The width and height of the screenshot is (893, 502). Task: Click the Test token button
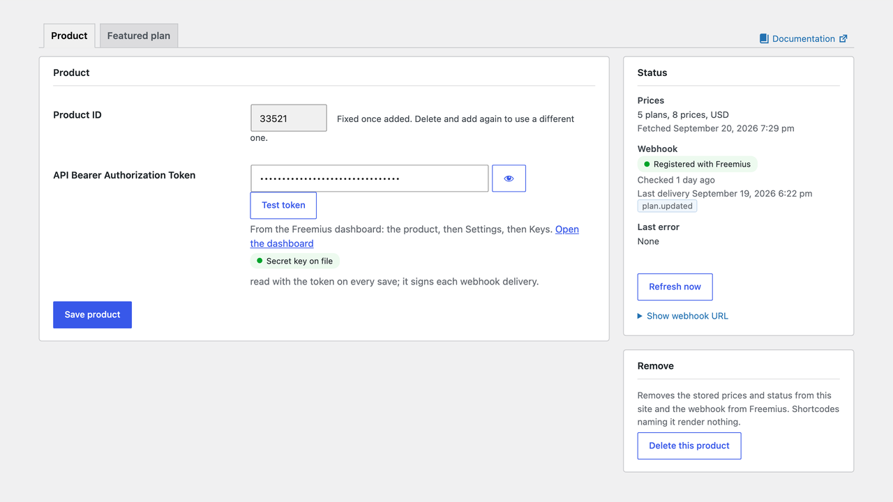coord(283,205)
